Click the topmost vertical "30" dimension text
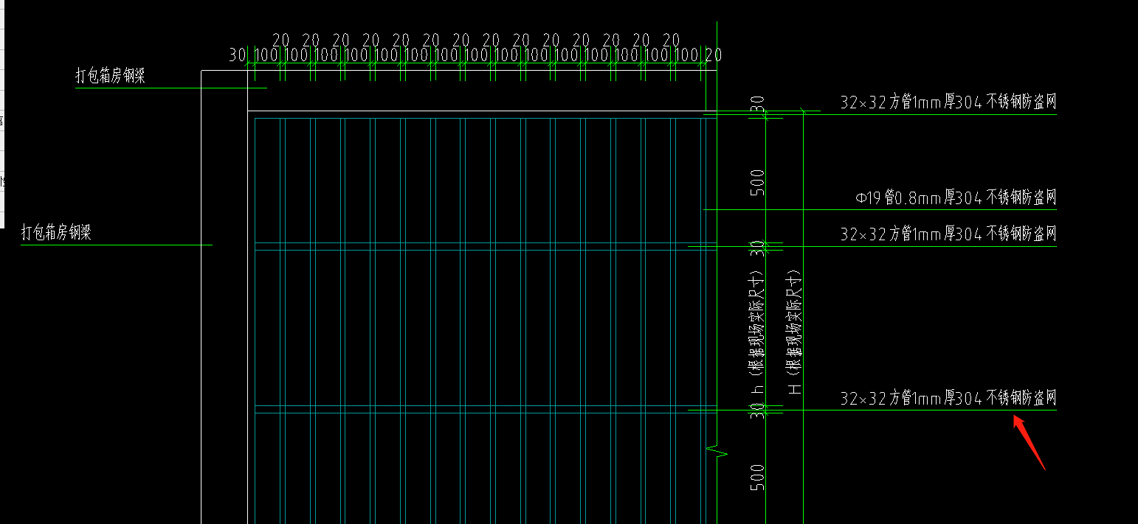 [758, 106]
